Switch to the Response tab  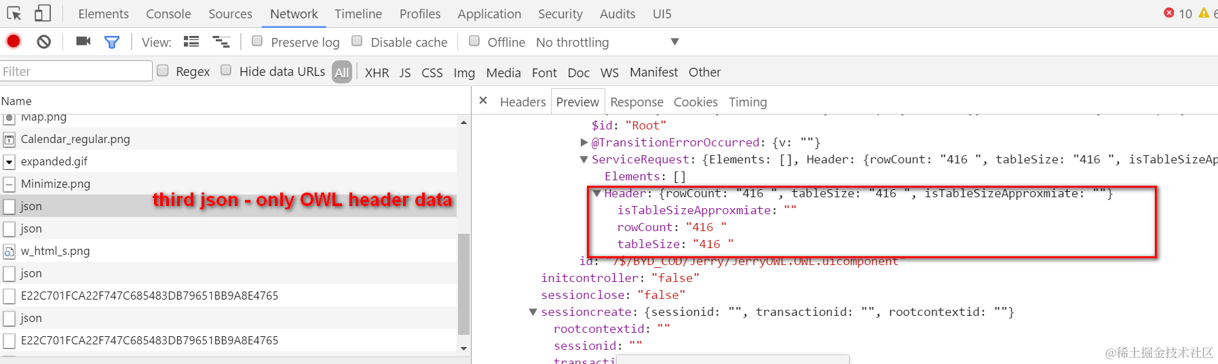pos(636,102)
